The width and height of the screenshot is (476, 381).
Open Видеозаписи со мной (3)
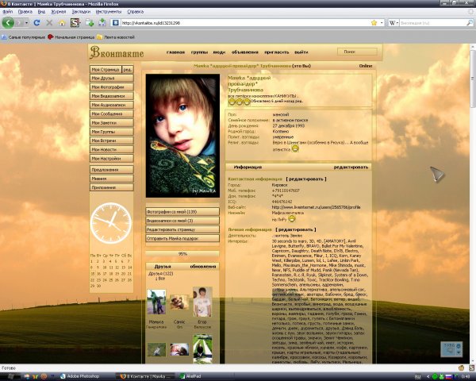tap(182, 221)
